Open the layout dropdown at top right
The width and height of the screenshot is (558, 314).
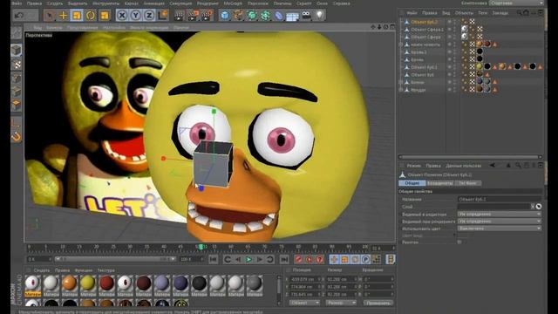tap(516, 3)
